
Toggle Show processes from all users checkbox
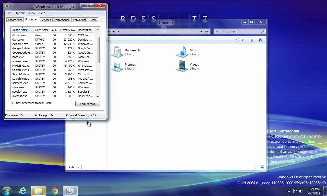pos(12,103)
